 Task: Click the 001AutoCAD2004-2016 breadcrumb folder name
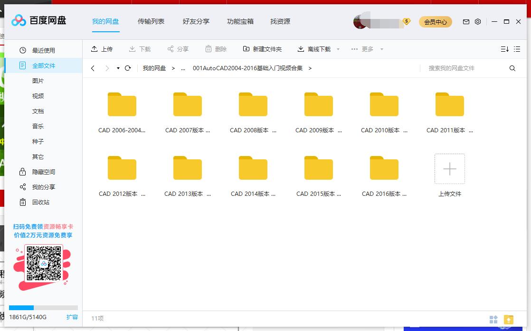coord(247,68)
